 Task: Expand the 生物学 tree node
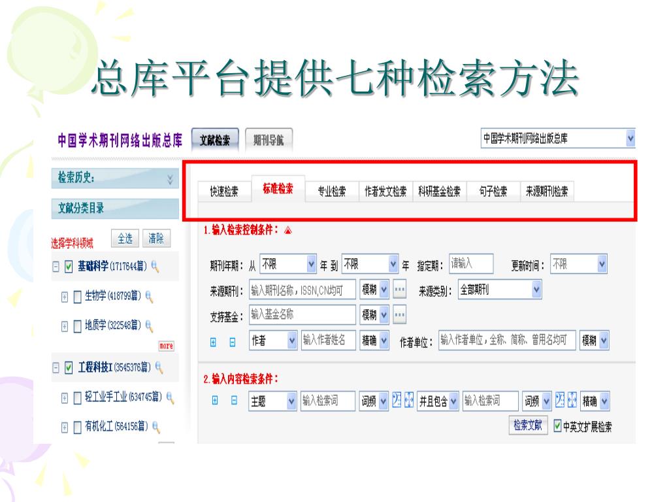point(65,297)
